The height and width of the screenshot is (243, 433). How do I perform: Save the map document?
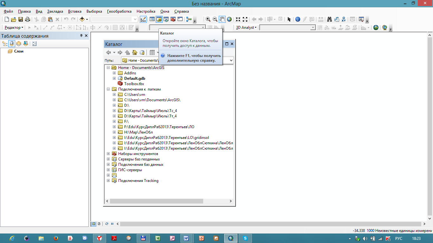(21, 19)
